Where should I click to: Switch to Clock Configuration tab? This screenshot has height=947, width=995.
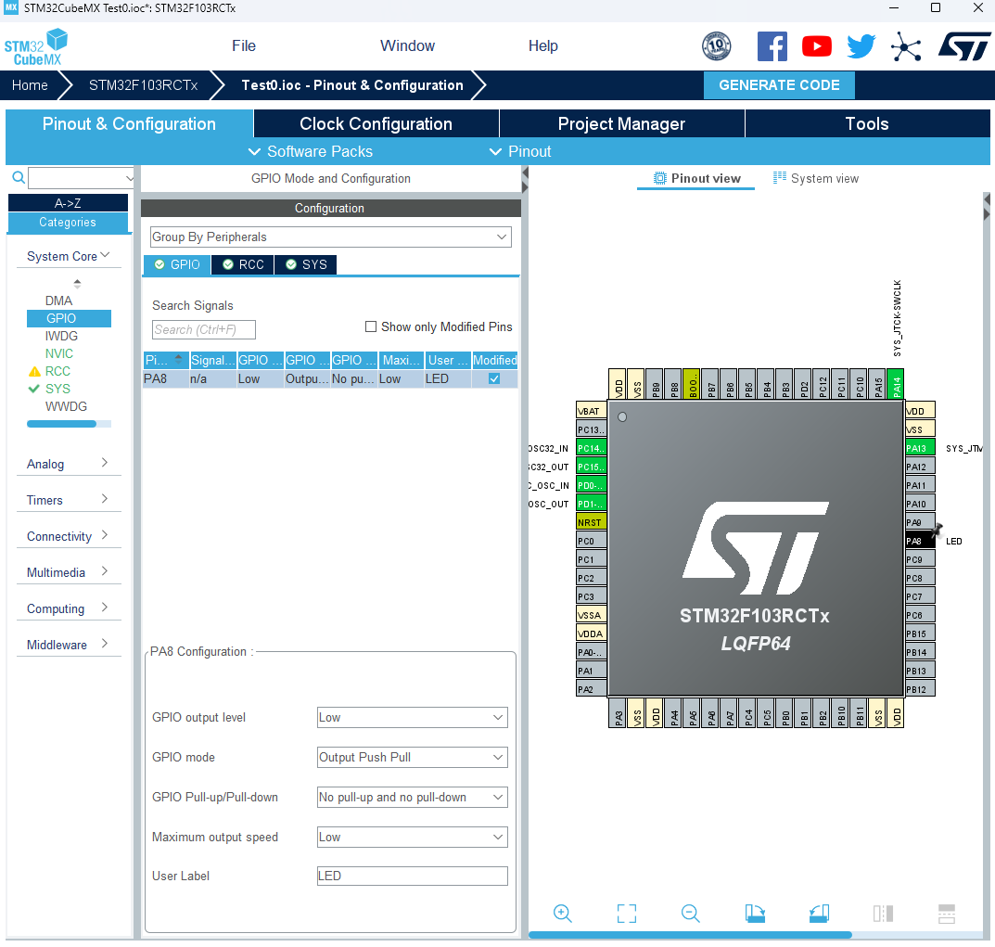376,123
